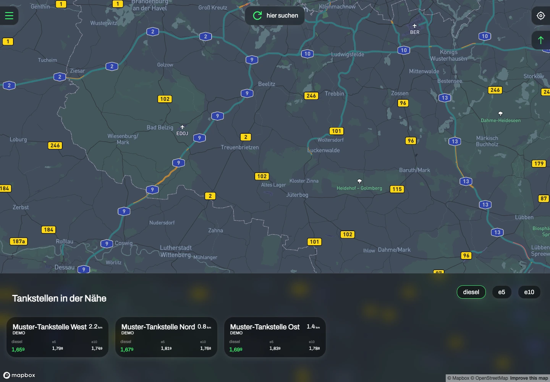Select the e5 fuel filter
Image resolution: width=550 pixels, height=382 pixels.
(x=501, y=292)
